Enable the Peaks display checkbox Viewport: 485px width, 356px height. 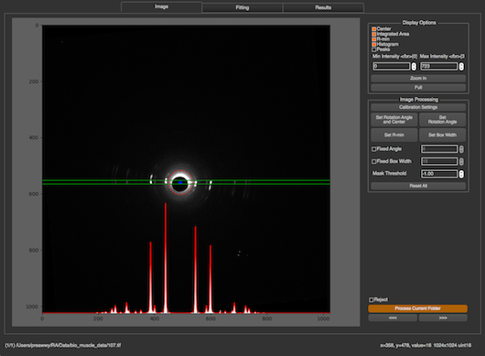point(373,49)
